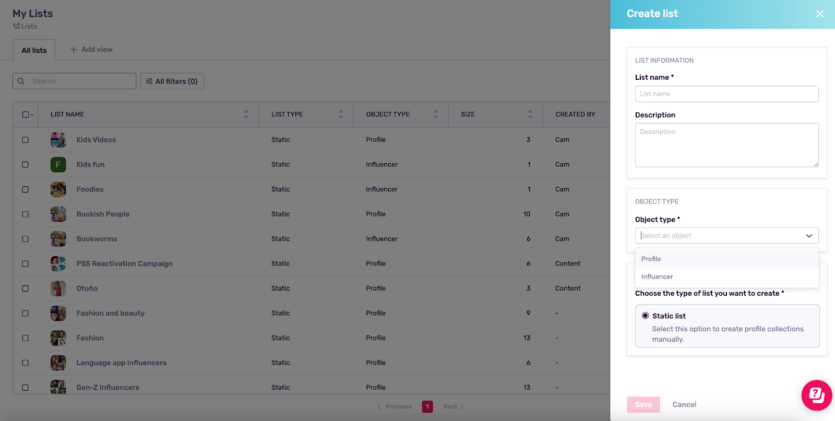The height and width of the screenshot is (421, 835).
Task: Select the Static list radio button
Action: click(x=646, y=316)
